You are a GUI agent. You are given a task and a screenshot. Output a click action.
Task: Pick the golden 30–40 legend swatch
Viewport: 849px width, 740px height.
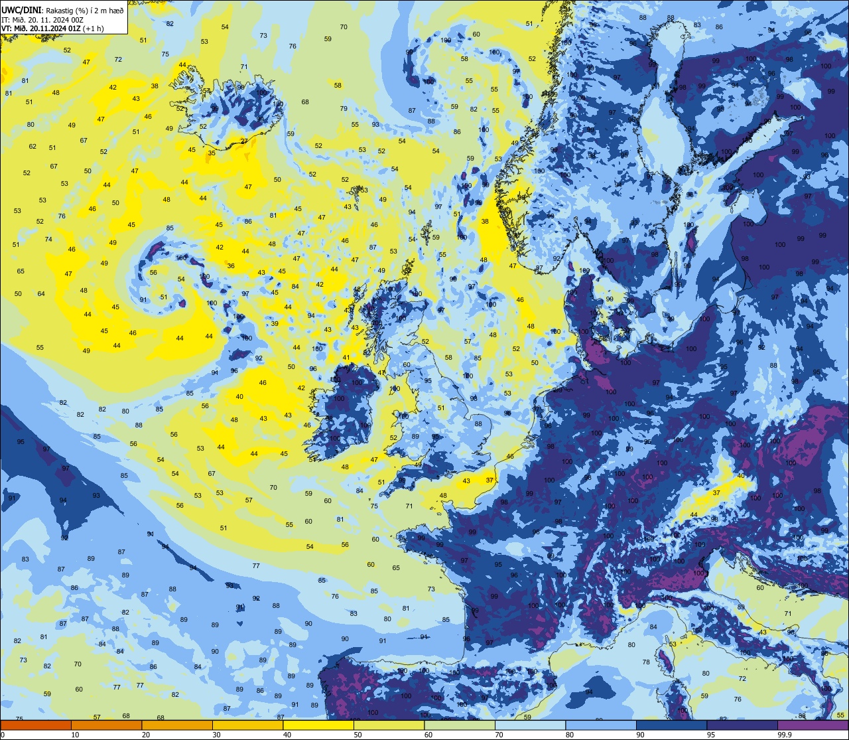[x=247, y=725]
